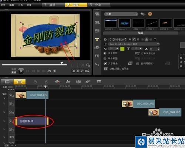Click the cut clip scissors icon

click(x=83, y=65)
